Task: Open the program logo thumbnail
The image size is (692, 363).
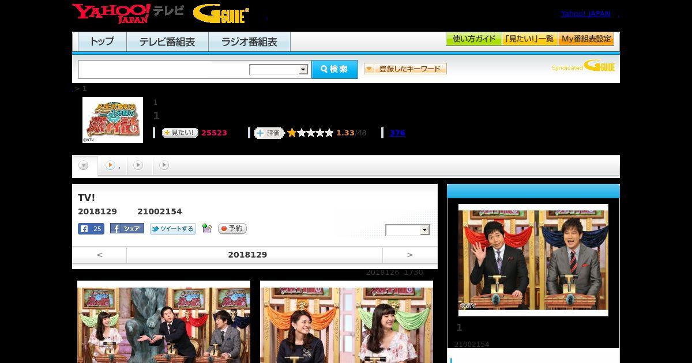Action: click(112, 119)
